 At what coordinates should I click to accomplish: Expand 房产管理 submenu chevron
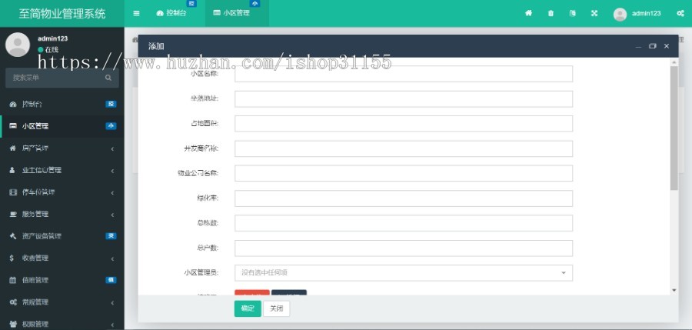112,149
